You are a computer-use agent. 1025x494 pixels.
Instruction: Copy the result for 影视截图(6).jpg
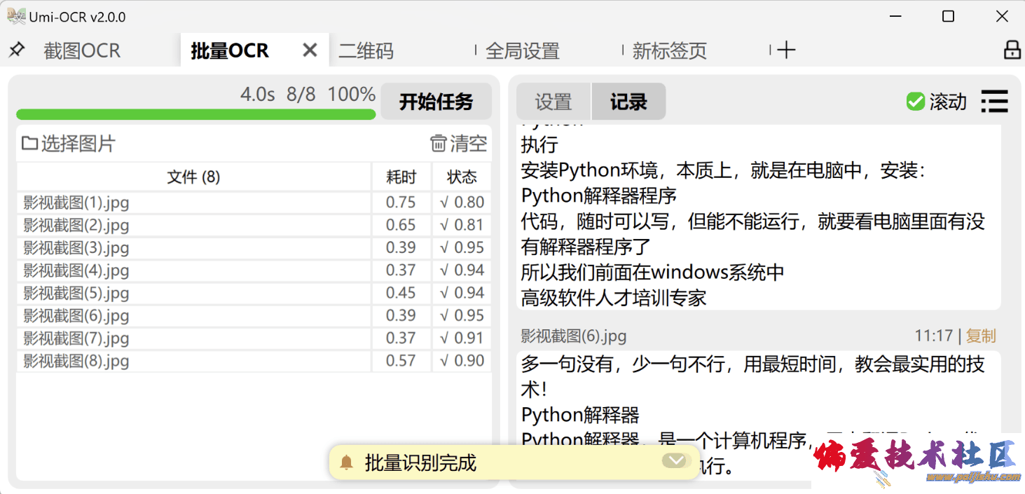pos(981,336)
